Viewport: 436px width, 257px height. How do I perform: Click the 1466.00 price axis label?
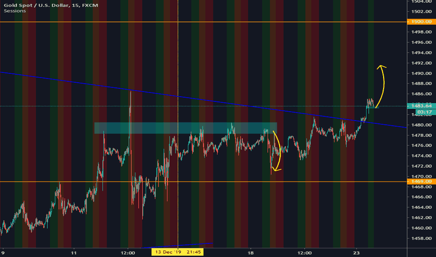[x=421, y=197]
